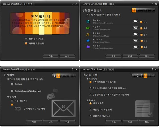Select 새 파일 유지 conflict option
The image size is (159, 127).
click(90, 103)
